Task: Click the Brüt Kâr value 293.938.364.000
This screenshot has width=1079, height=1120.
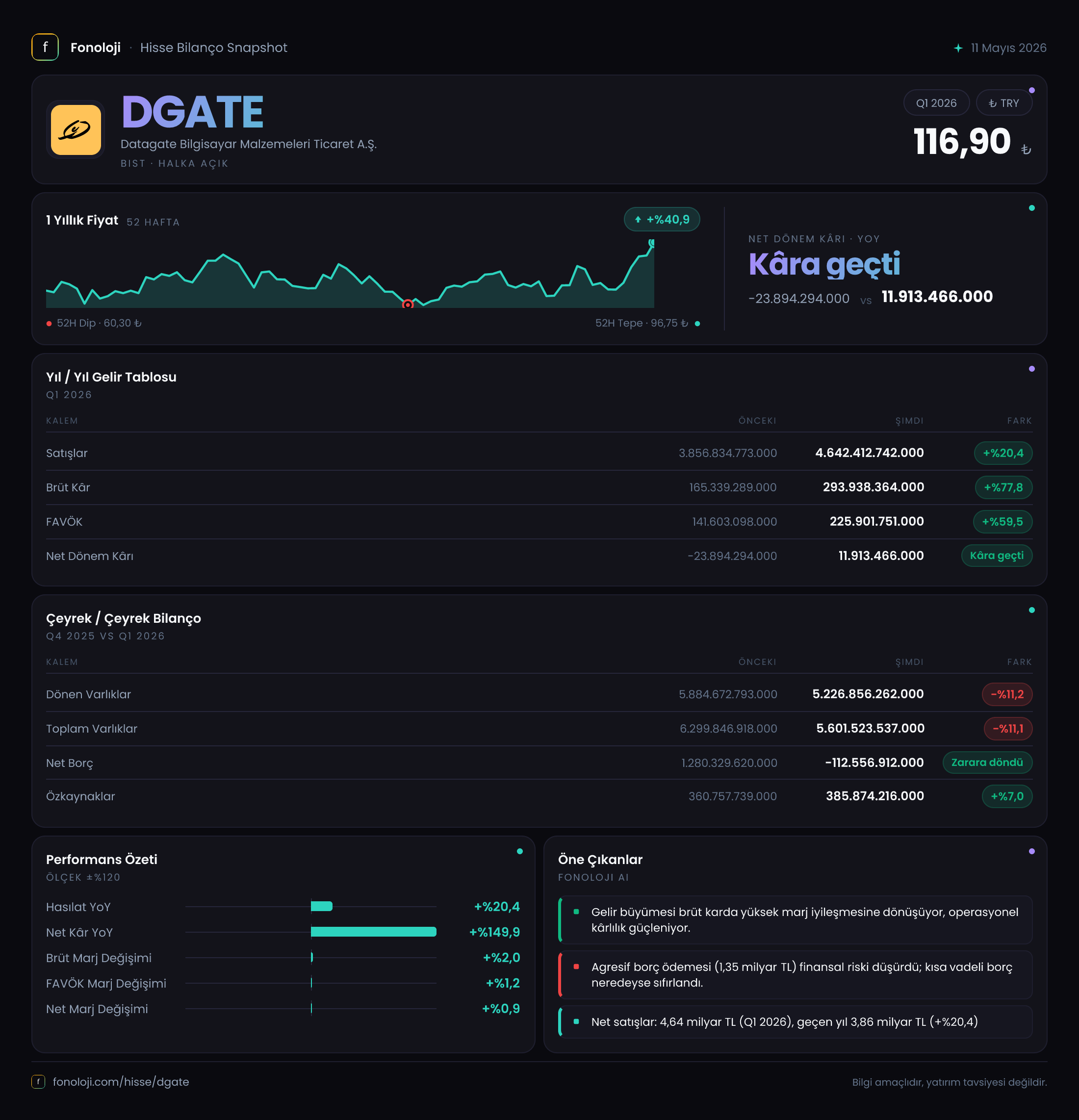Action: coord(873,487)
